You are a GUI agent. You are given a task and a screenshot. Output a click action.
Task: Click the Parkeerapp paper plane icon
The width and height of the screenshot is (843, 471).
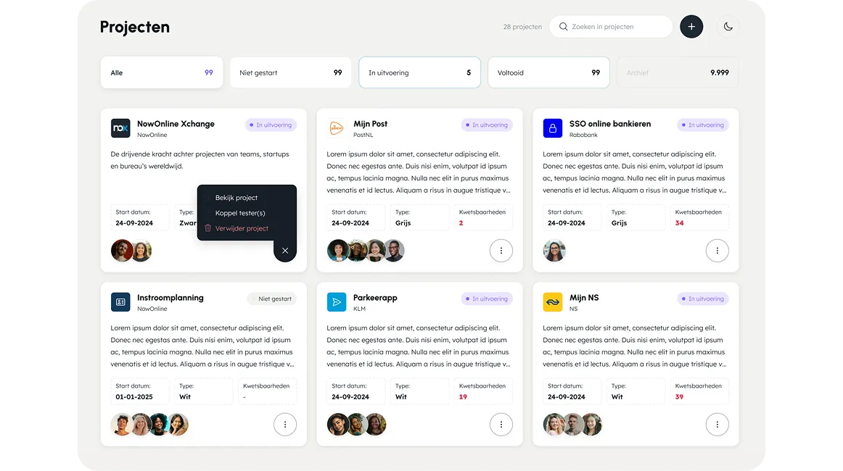pos(336,301)
